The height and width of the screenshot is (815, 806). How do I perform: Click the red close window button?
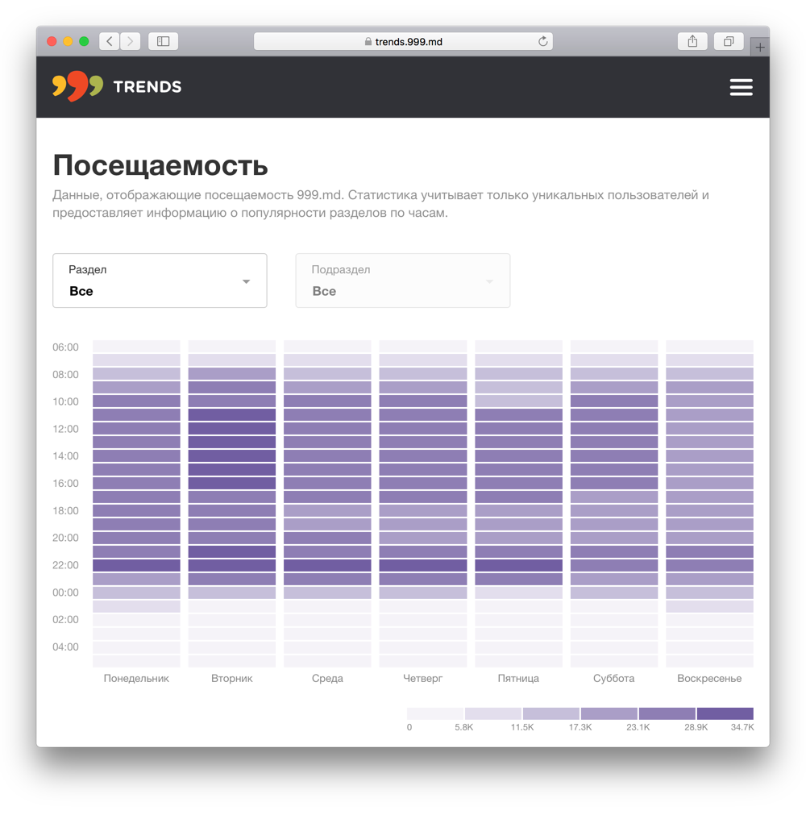52,42
